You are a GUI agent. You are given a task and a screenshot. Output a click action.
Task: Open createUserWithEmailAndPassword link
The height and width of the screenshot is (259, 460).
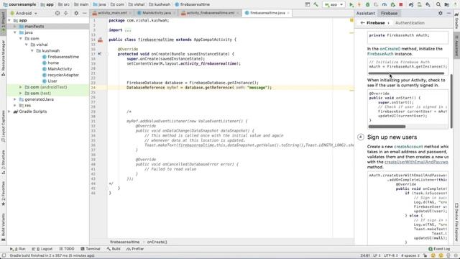(x=416, y=162)
